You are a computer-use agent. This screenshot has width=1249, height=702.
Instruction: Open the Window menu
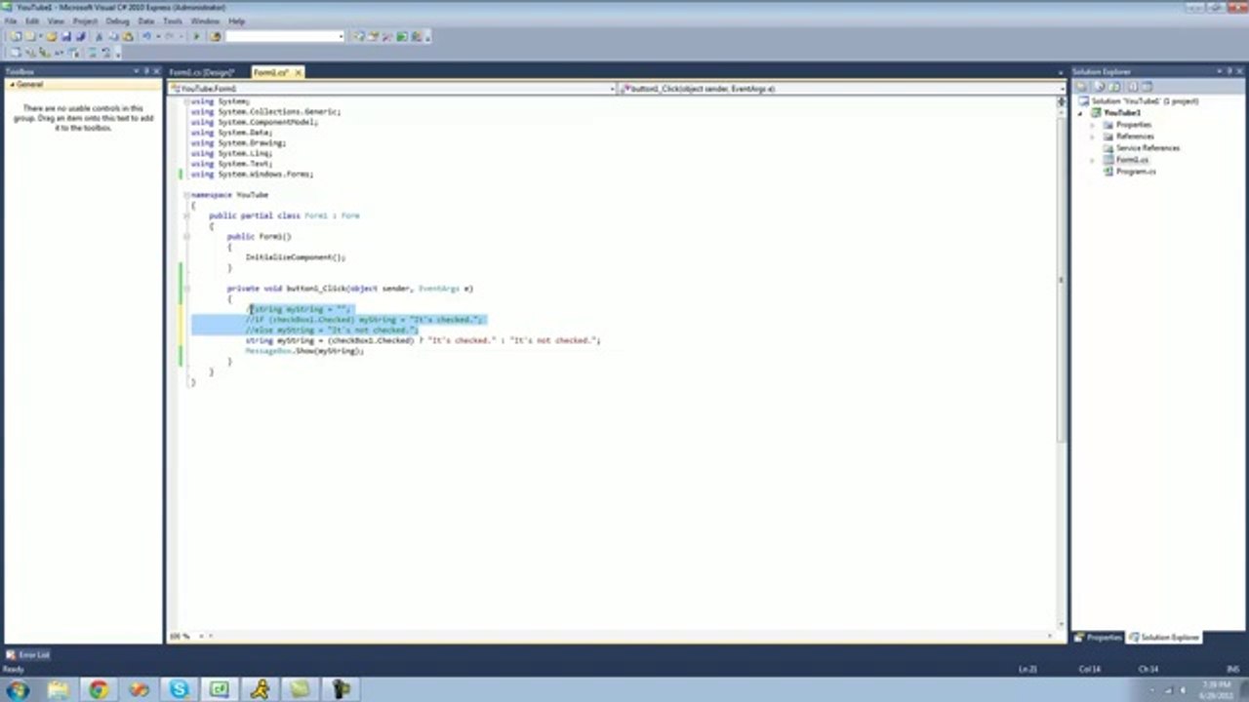205,20
